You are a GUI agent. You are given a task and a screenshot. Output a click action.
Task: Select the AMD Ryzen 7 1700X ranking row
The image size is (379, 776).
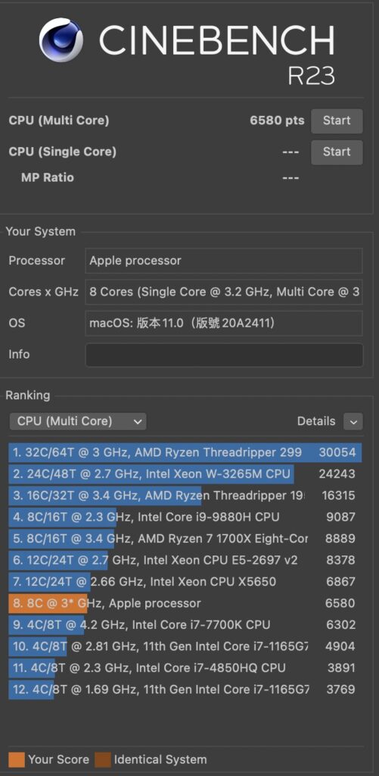click(x=185, y=539)
